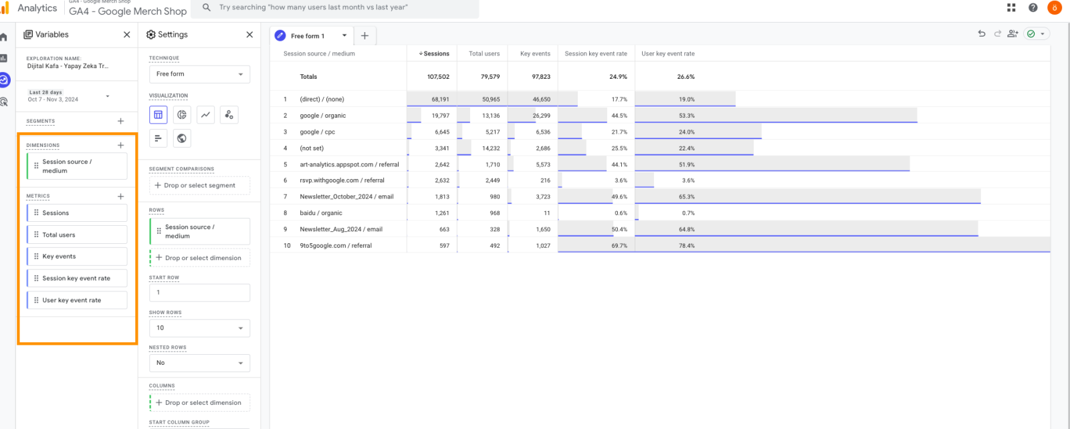Screen dimensions: 1070x429
Task: Open the Show Rows dropdown
Action: tap(199, 328)
